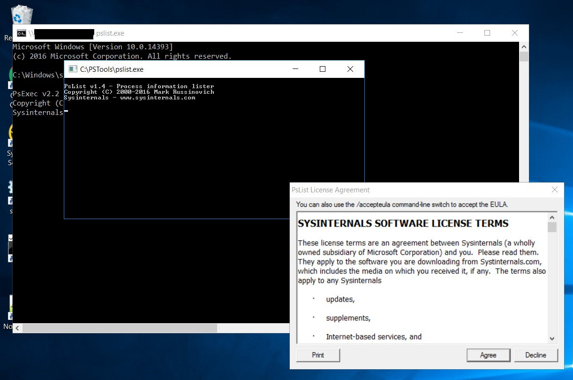Click the 'PsList v1.4 - Process information lister' line

click(139, 86)
